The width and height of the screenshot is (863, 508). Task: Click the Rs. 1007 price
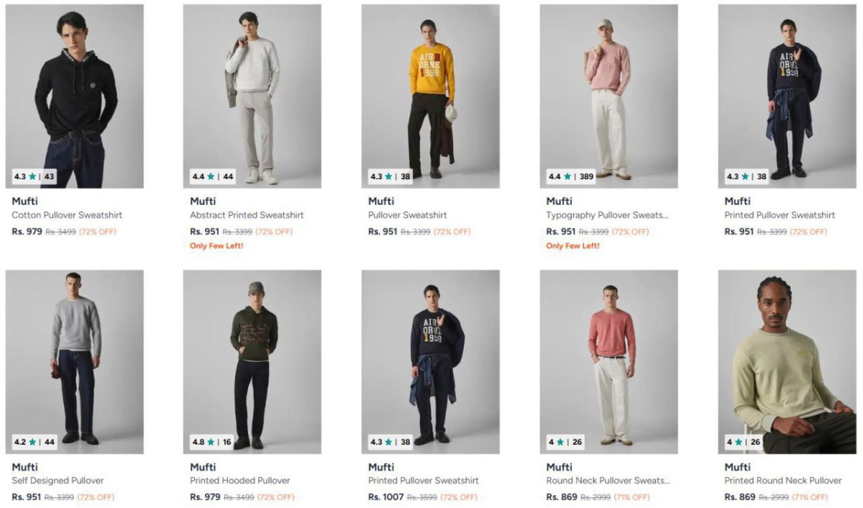point(385,496)
